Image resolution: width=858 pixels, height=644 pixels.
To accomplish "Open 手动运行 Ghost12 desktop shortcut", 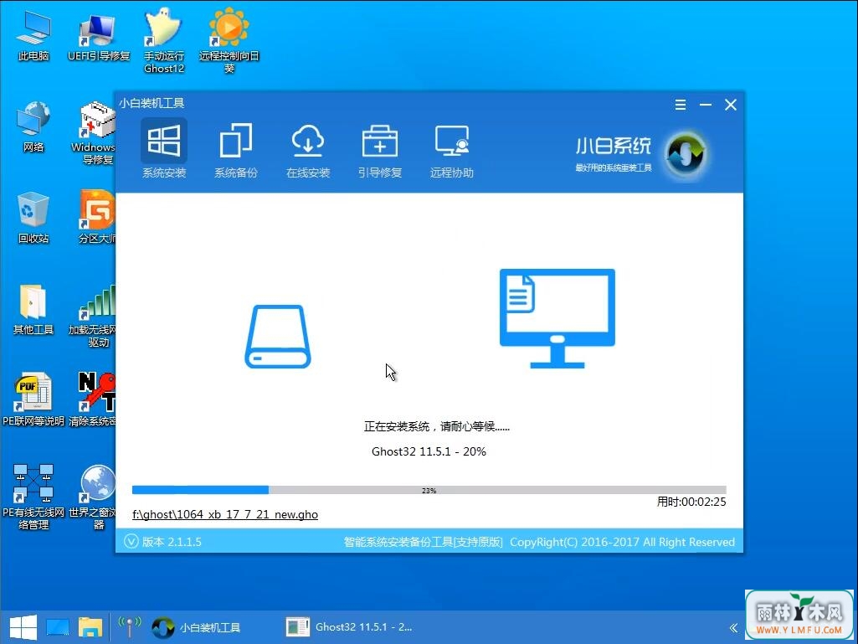I will 164,42.
